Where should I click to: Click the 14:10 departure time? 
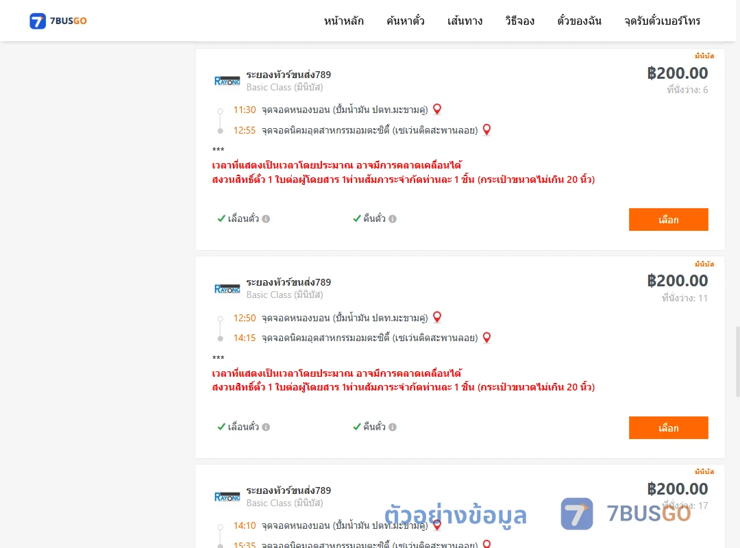point(245,526)
